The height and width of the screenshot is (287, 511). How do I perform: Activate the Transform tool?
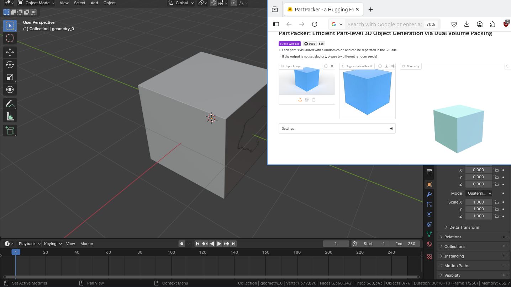point(10,90)
